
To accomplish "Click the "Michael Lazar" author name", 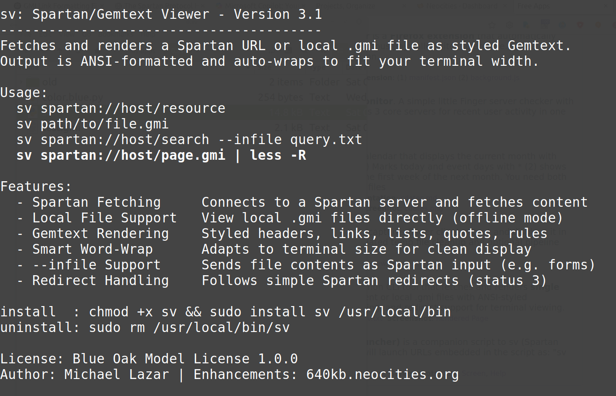I will pyautogui.click(x=116, y=375).
